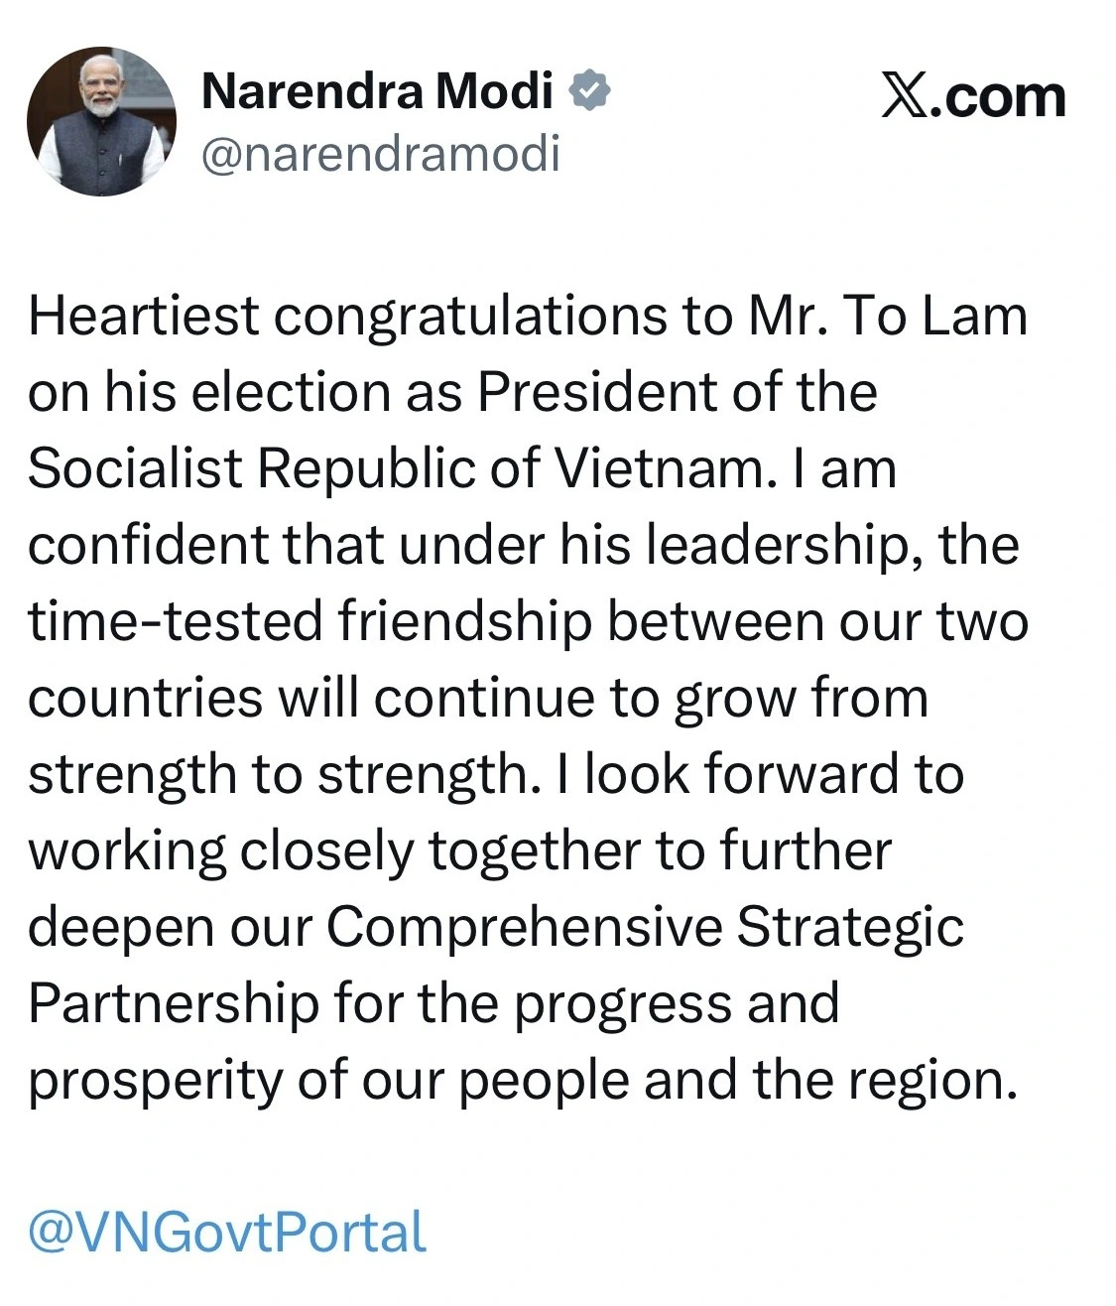The width and height of the screenshot is (1116, 1306).
Task: Click the phrase "strength to strength"
Action: pyautogui.click(x=278, y=774)
